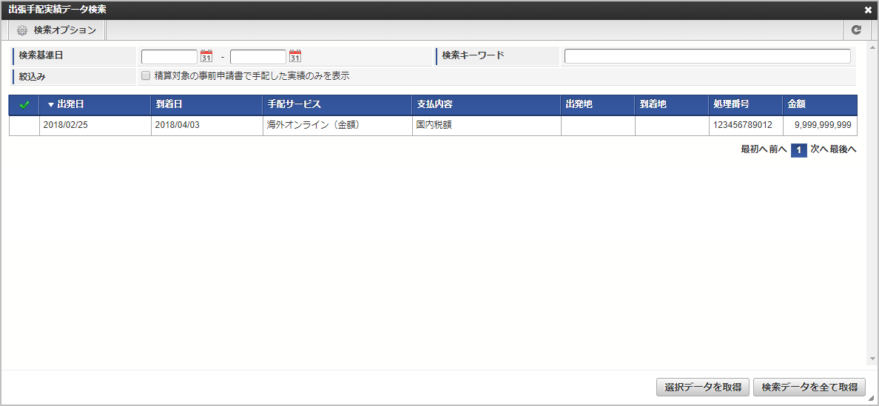Sort by 出発日 column header
Viewport: 879px width, 406px height.
(70, 104)
